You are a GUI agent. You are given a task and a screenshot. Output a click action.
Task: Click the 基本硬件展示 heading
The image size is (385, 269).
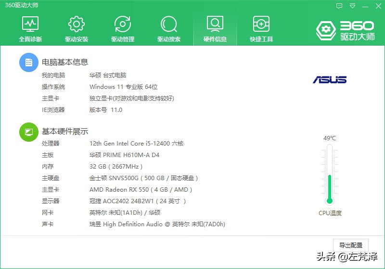pyautogui.click(x=65, y=132)
